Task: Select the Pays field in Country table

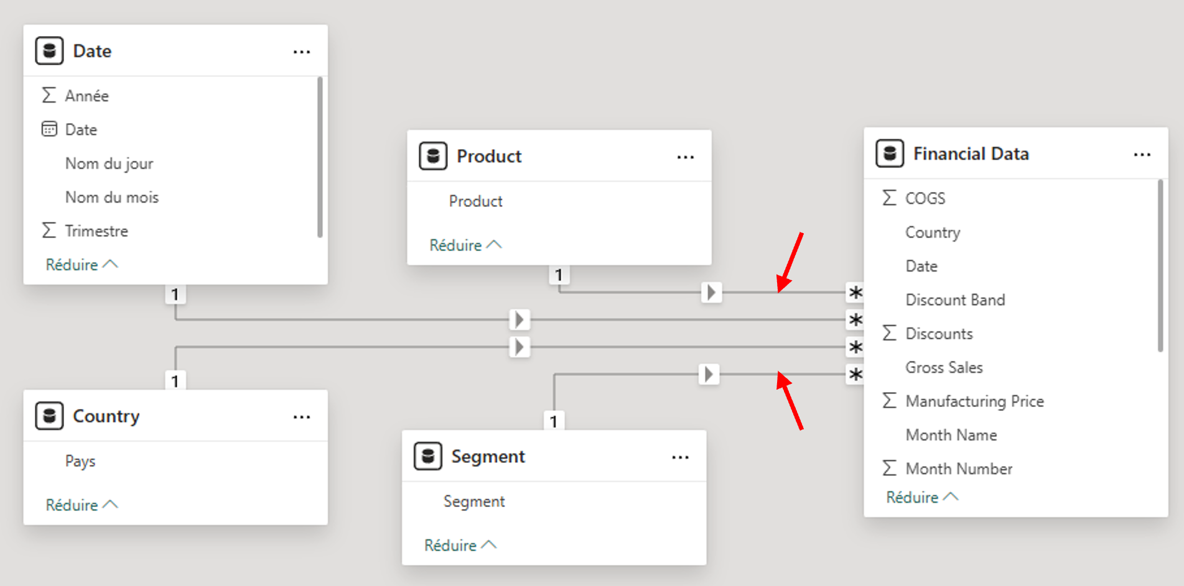Action: click(x=80, y=461)
